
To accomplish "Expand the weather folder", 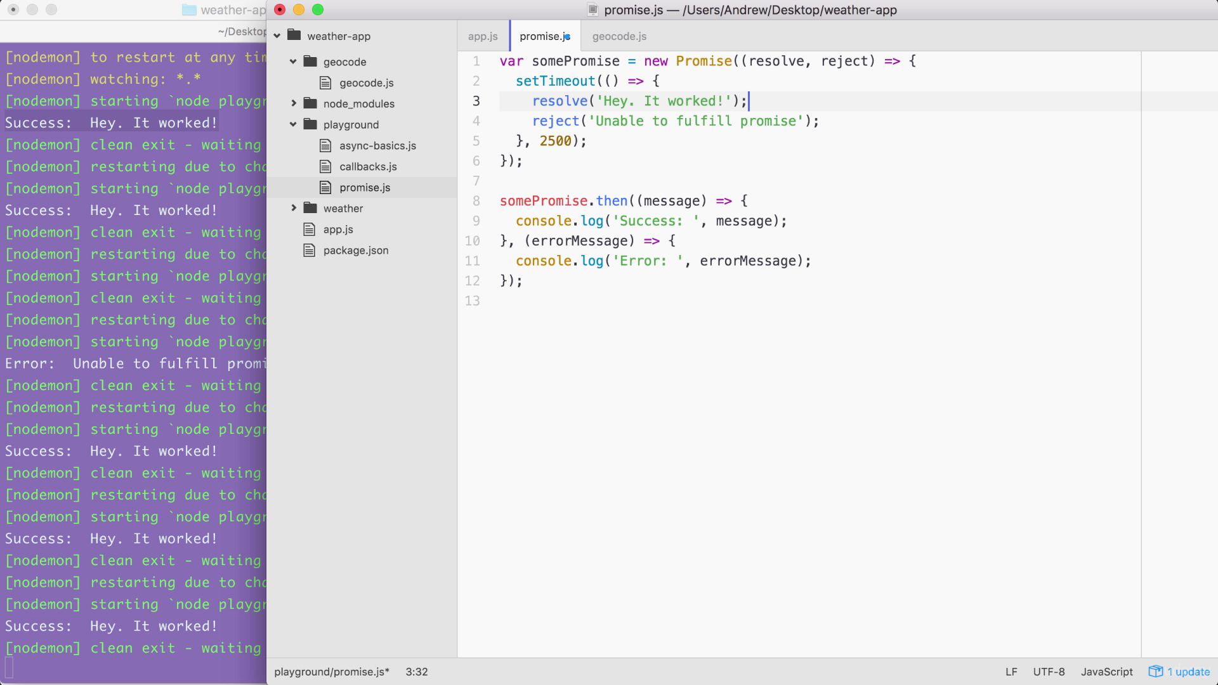I will coord(294,208).
